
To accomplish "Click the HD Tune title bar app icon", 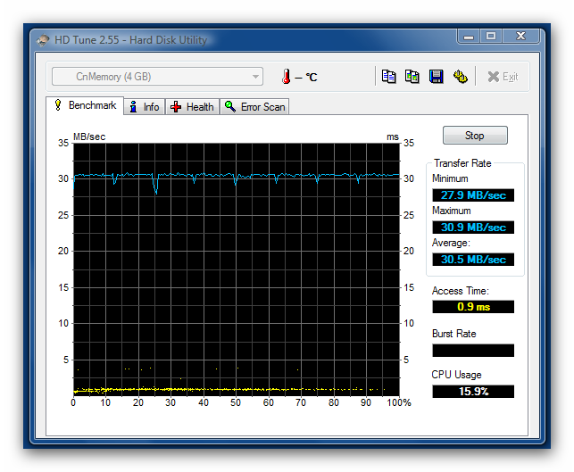I will click(x=43, y=40).
